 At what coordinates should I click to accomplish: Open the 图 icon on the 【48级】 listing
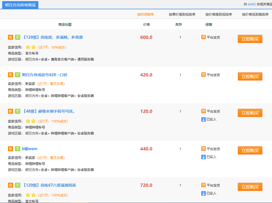[18, 111]
